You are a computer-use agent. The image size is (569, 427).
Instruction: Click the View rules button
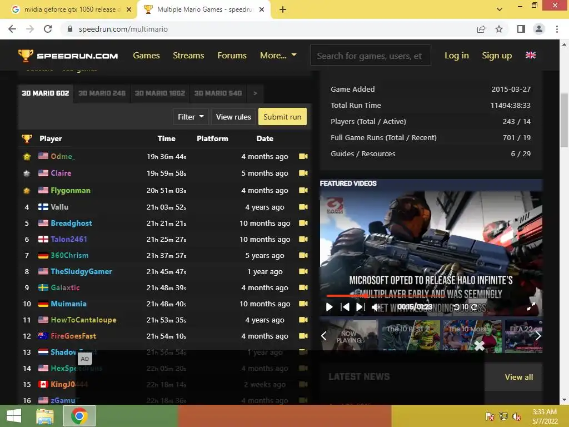[x=233, y=117]
